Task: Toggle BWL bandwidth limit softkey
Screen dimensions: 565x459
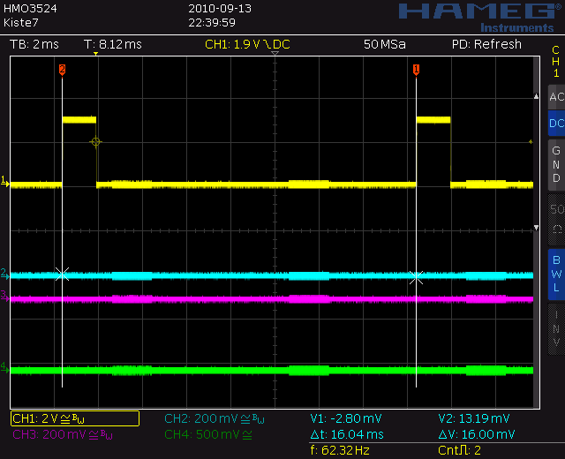Action: [x=556, y=274]
